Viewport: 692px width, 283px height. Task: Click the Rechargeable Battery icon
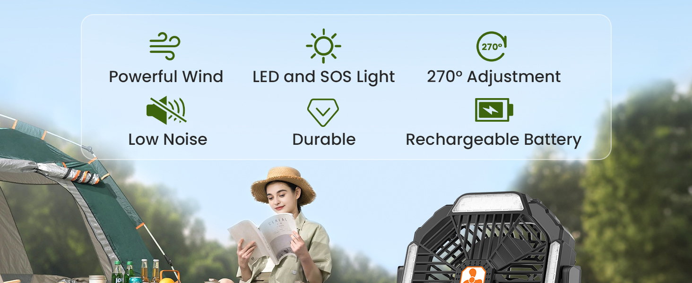(494, 110)
